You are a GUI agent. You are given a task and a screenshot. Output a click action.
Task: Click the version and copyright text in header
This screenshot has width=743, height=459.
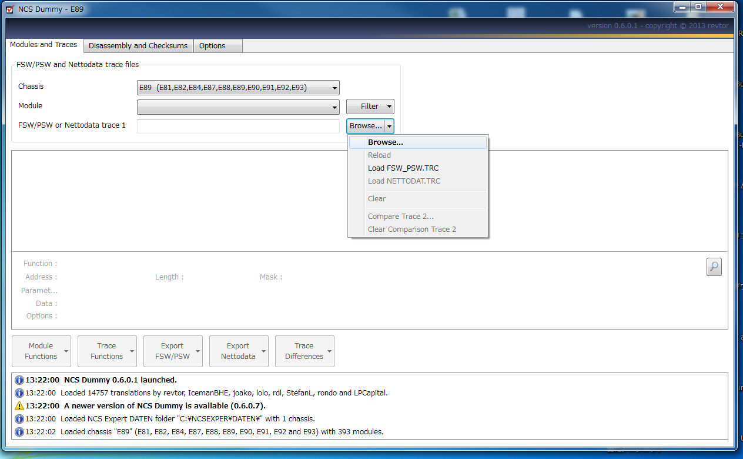[658, 26]
